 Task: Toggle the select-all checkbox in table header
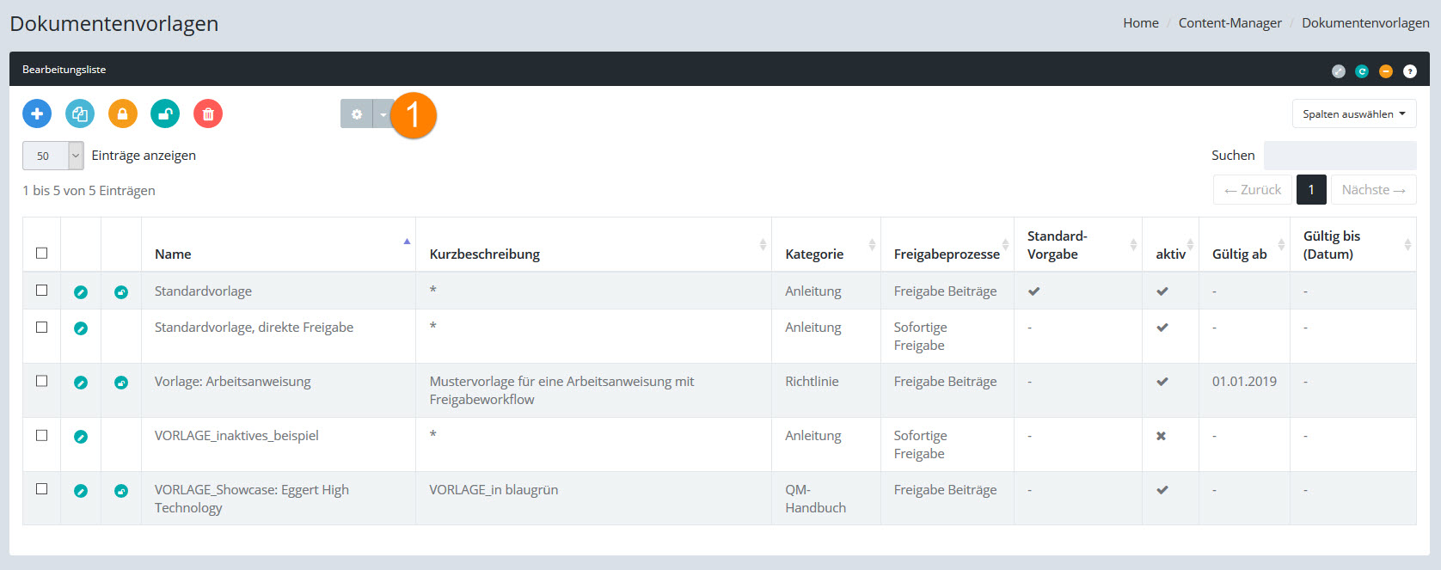pyautogui.click(x=41, y=253)
